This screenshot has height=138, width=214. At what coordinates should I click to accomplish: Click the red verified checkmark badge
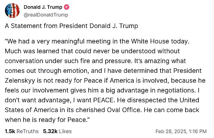pos(67,7)
